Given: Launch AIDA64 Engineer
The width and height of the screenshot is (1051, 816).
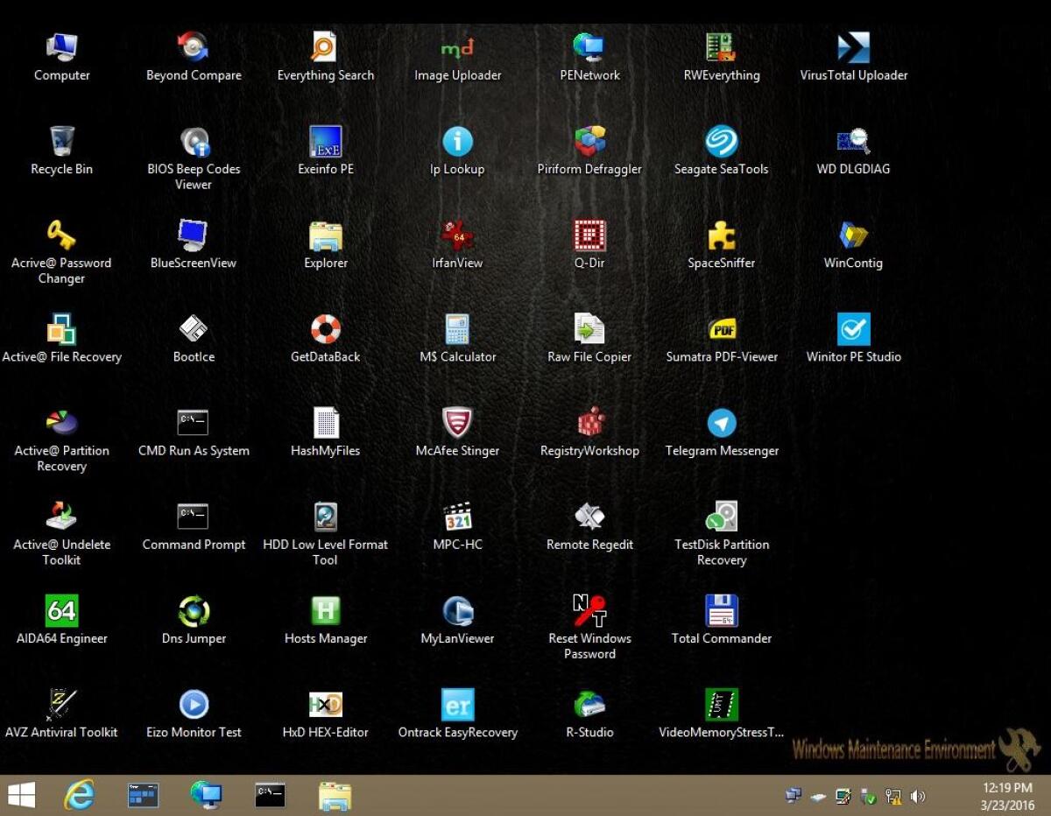Looking at the screenshot, I should [x=61, y=608].
